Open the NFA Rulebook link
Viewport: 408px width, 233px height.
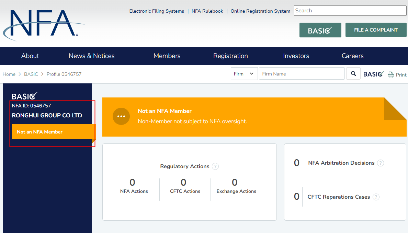pyautogui.click(x=207, y=11)
